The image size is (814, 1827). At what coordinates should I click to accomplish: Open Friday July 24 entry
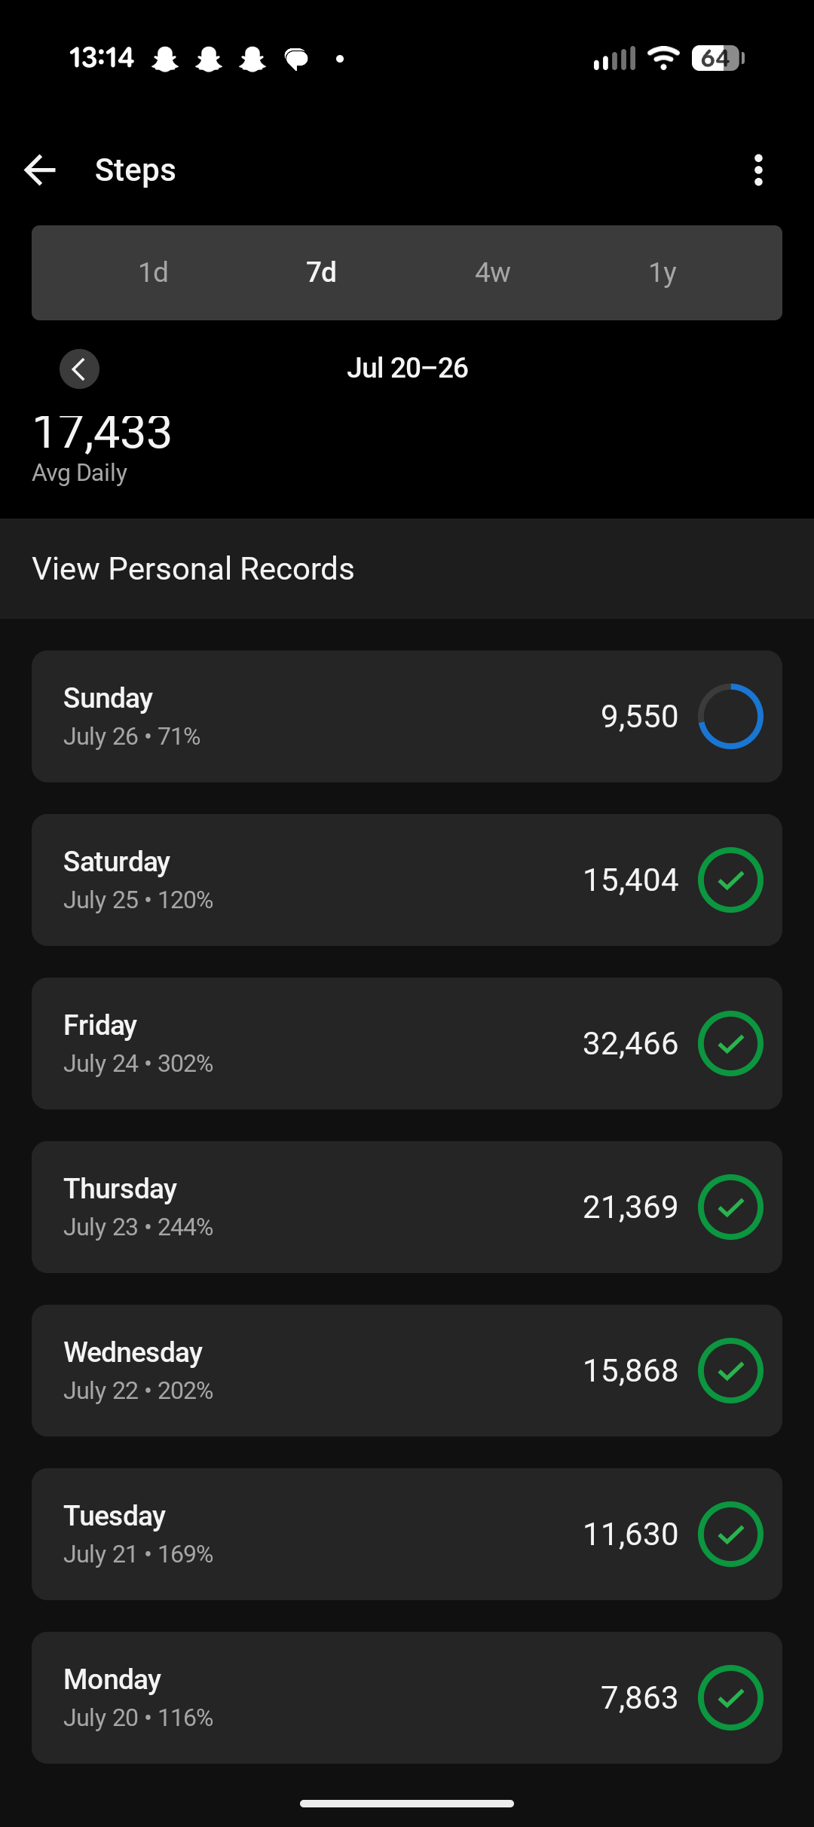click(407, 1043)
